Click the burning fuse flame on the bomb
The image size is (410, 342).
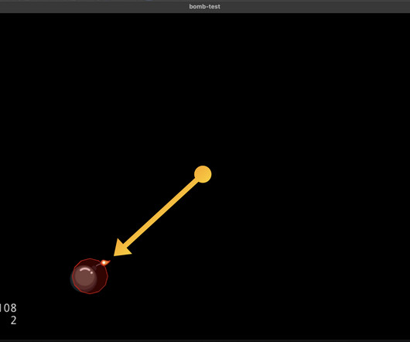pos(104,262)
